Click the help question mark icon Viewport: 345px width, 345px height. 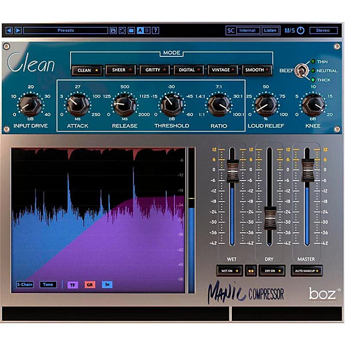click(x=155, y=30)
